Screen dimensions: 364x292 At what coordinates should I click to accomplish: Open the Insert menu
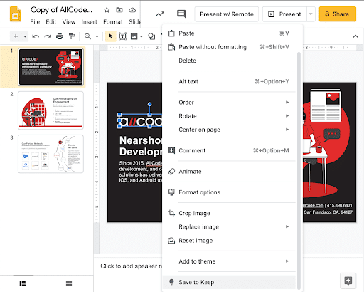click(x=89, y=22)
